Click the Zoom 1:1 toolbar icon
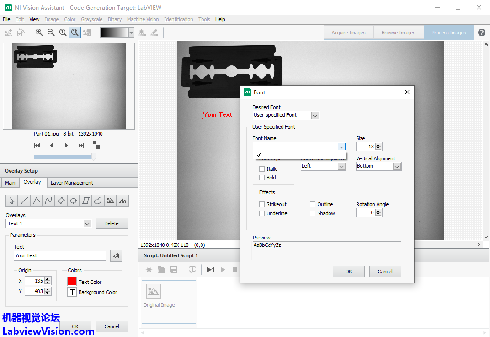The image size is (490, 337). click(x=63, y=33)
